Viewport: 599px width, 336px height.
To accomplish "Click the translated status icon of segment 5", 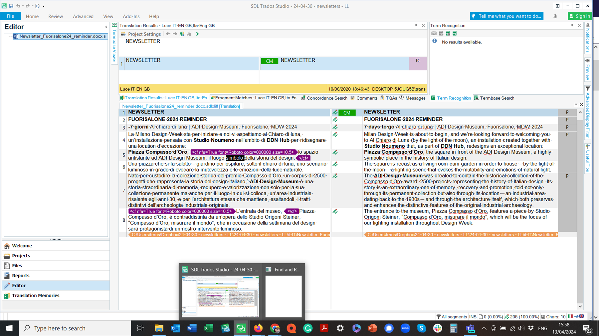I will 335,152.
